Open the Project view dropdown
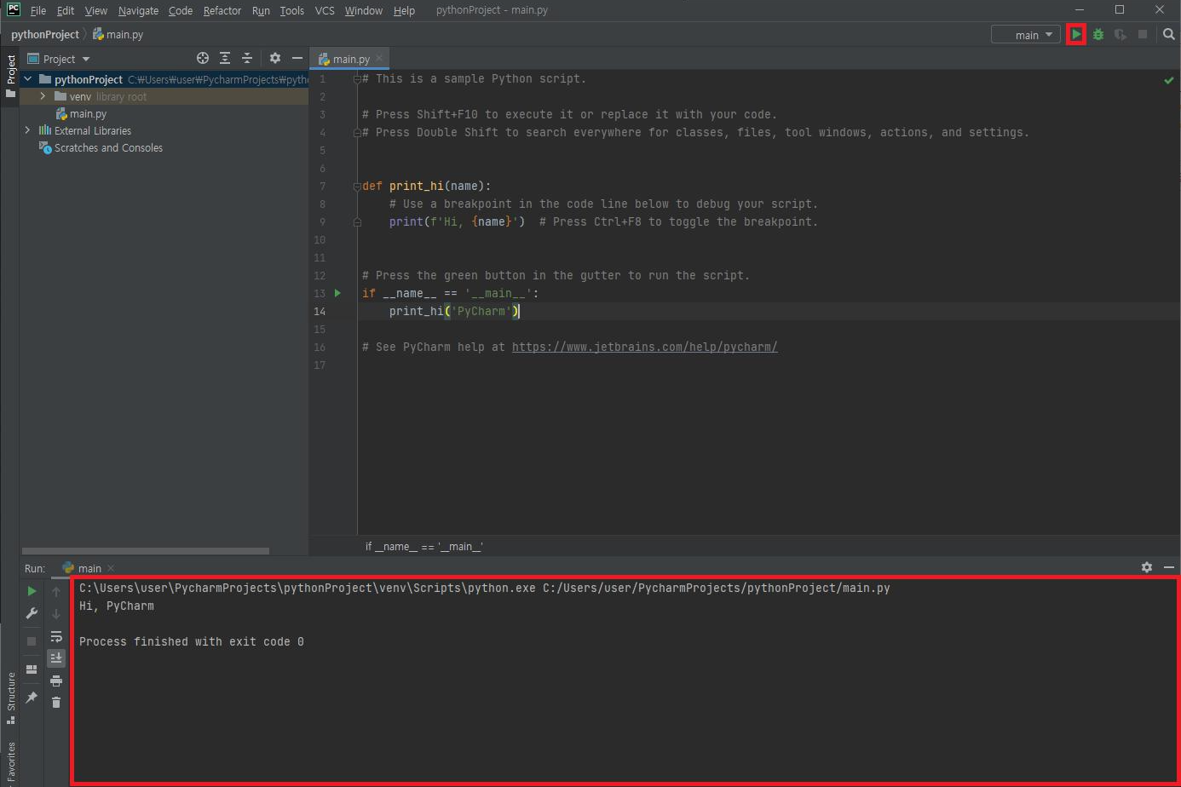Image resolution: width=1181 pixels, height=787 pixels. [x=59, y=59]
